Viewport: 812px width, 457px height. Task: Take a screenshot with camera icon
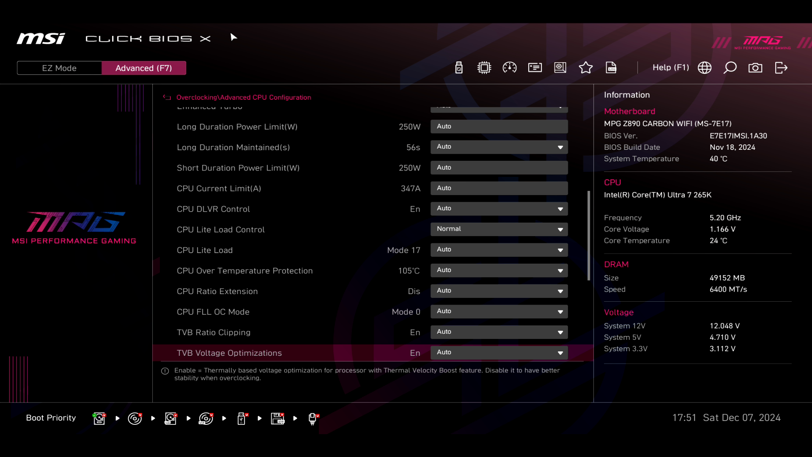755,68
